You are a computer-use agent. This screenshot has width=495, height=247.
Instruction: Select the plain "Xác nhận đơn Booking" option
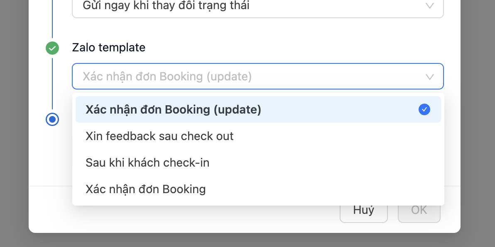coord(145,189)
